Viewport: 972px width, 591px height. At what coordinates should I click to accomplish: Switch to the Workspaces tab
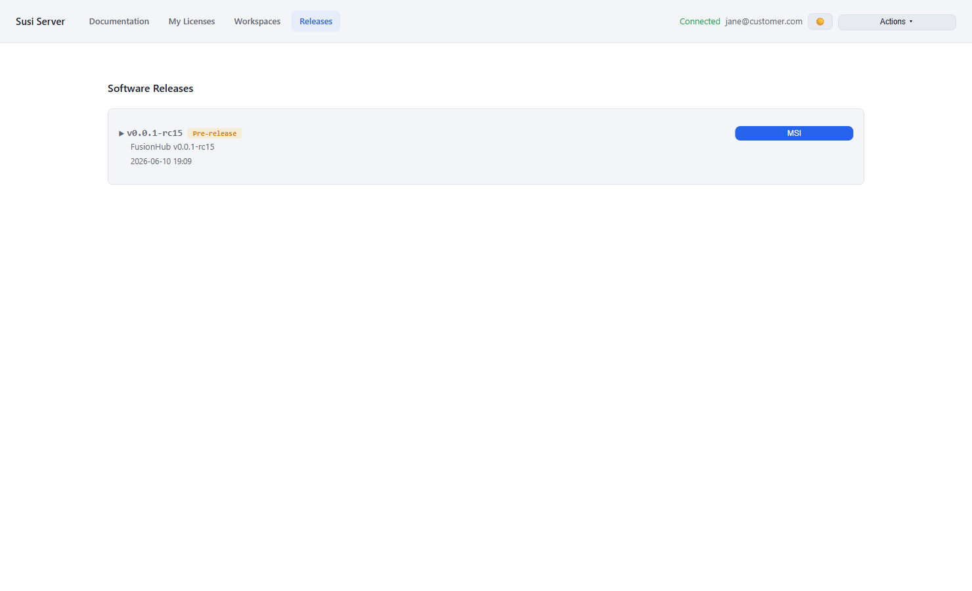257,21
